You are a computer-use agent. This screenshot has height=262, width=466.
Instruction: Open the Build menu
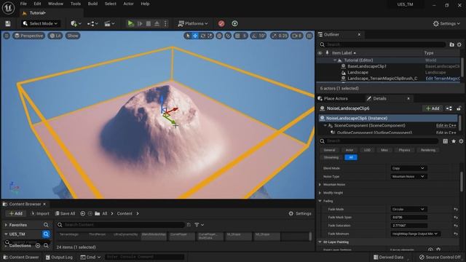point(92,4)
